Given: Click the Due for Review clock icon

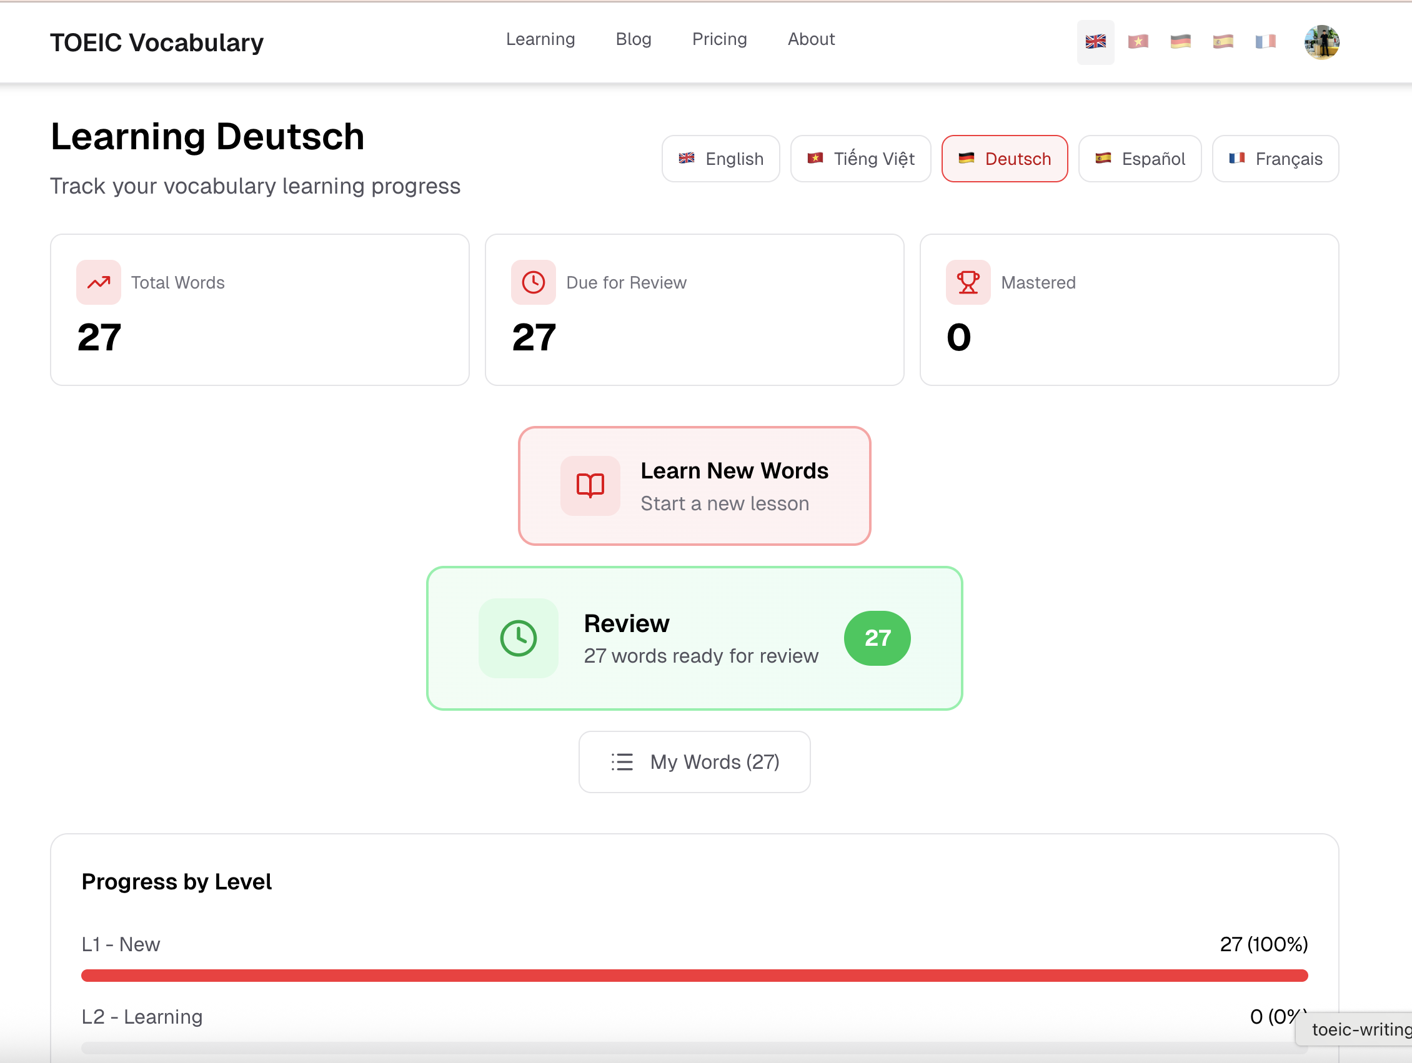Looking at the screenshot, I should pyautogui.click(x=533, y=282).
